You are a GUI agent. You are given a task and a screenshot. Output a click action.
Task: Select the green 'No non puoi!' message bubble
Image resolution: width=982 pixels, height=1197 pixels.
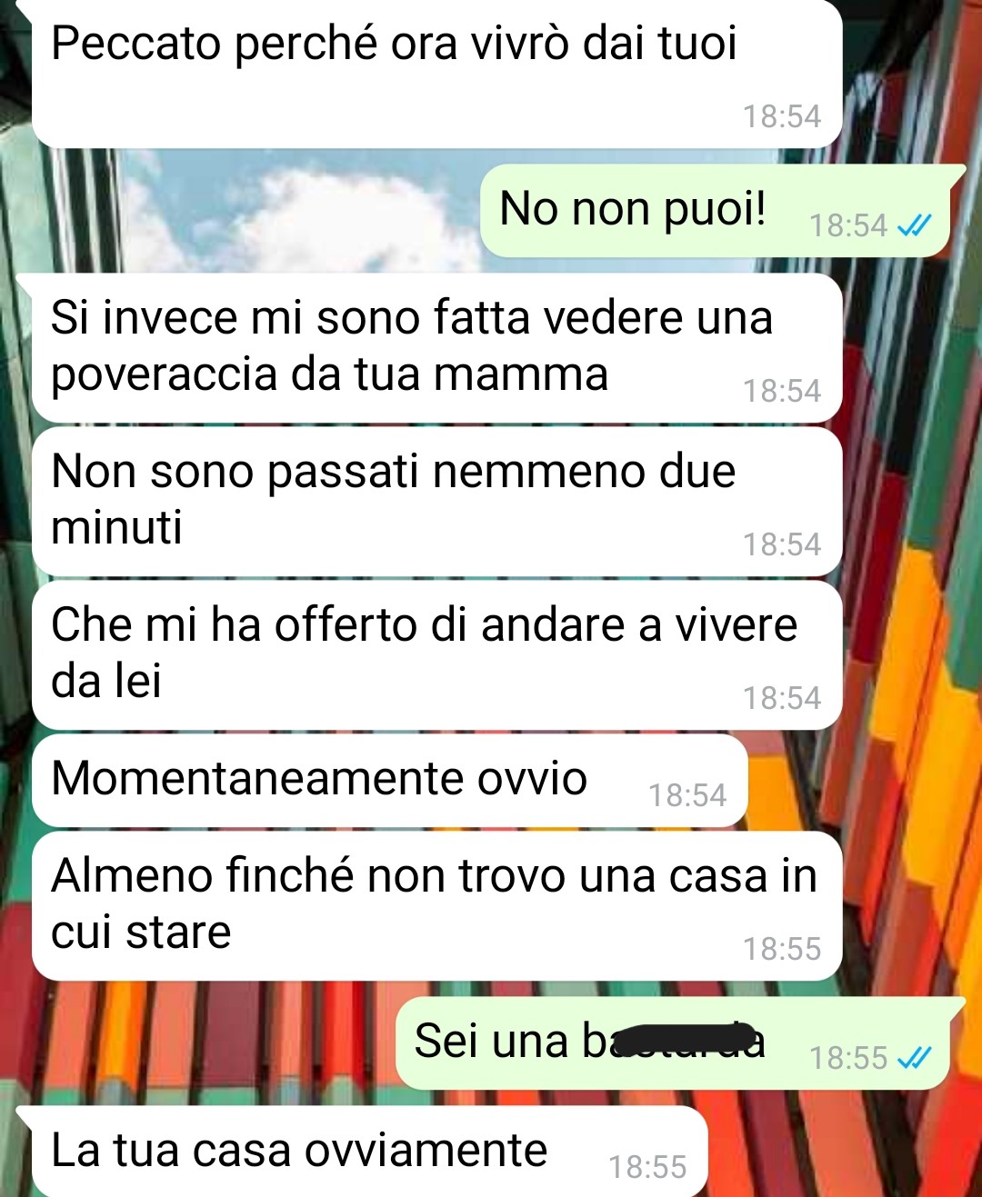pos(716,211)
